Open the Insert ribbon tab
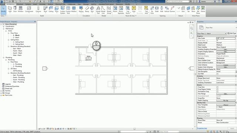 (35, 4)
